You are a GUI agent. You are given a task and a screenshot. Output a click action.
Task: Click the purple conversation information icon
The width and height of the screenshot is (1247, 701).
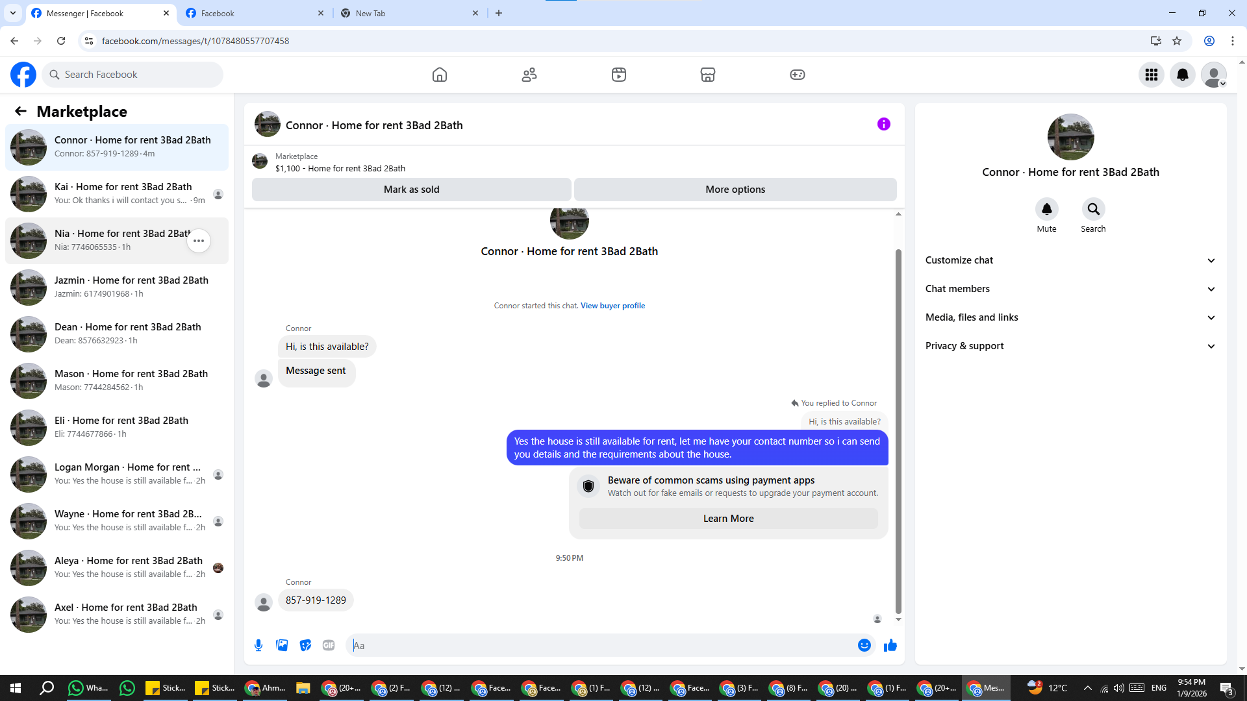pyautogui.click(x=883, y=124)
